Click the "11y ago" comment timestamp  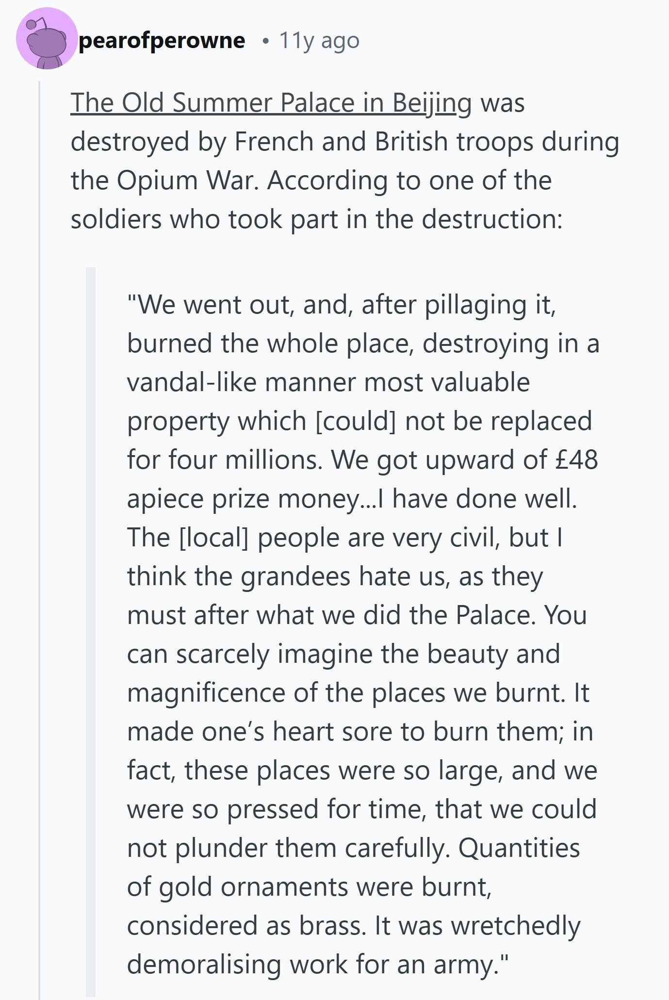coord(319,41)
